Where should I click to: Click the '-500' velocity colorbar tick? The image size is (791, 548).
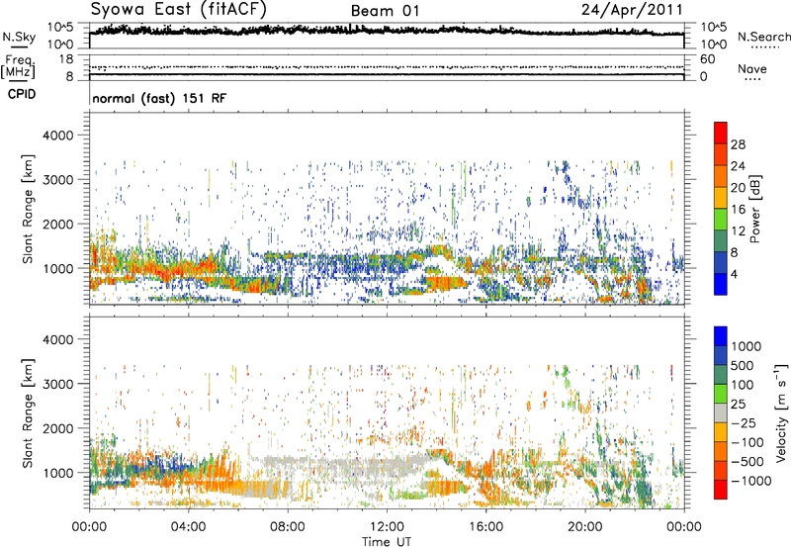747,461
